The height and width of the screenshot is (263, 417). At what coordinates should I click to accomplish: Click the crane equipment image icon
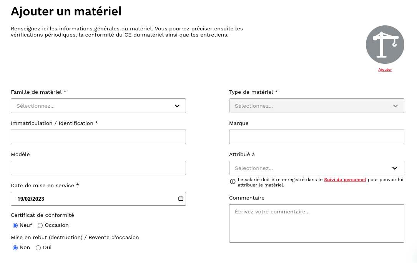point(385,45)
